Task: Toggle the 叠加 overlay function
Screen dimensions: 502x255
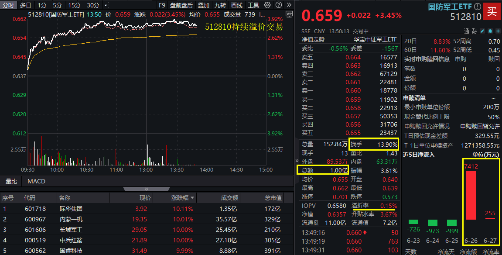Action: tap(203, 4)
